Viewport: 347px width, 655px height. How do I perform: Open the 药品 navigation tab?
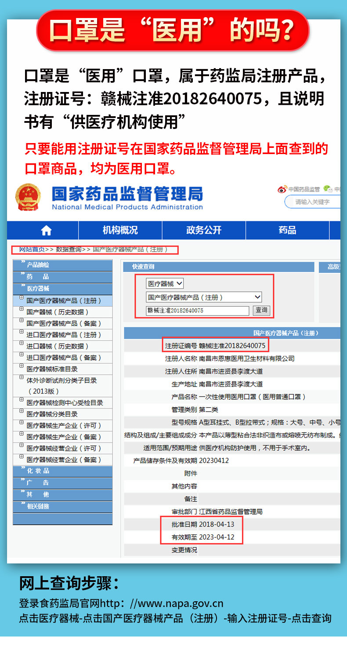pos(287,230)
